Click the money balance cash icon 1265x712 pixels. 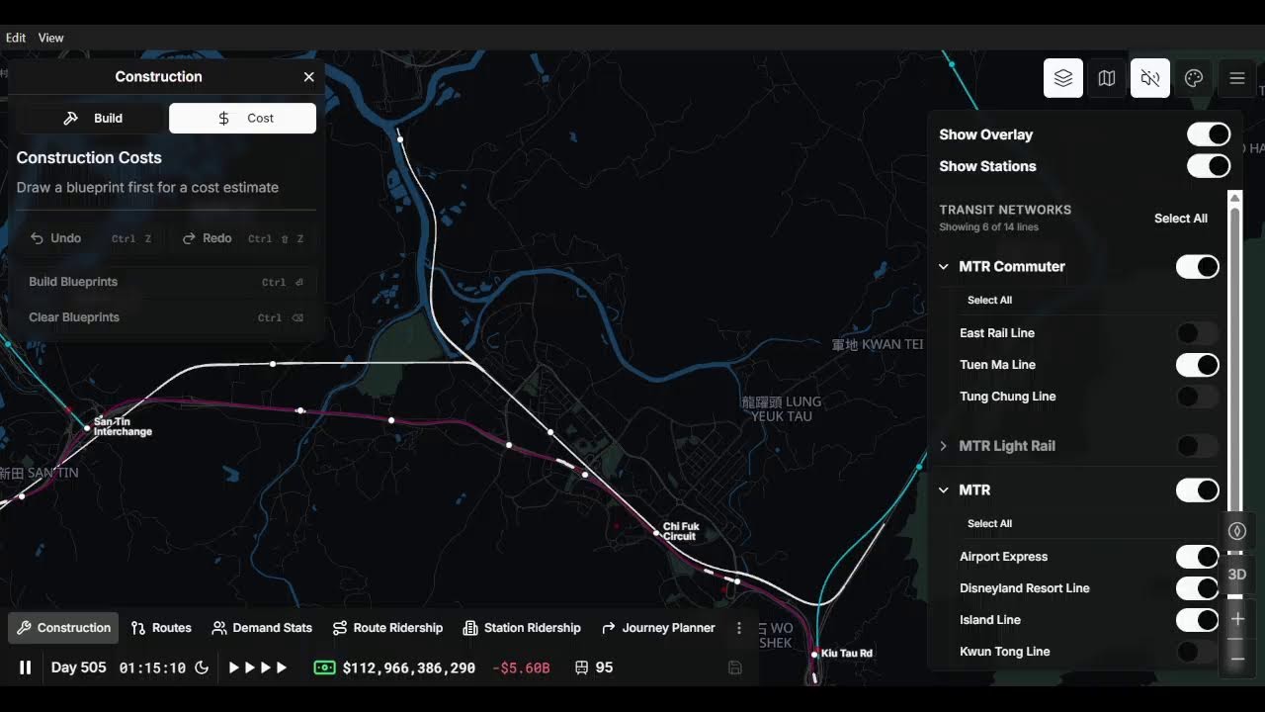[x=324, y=667]
